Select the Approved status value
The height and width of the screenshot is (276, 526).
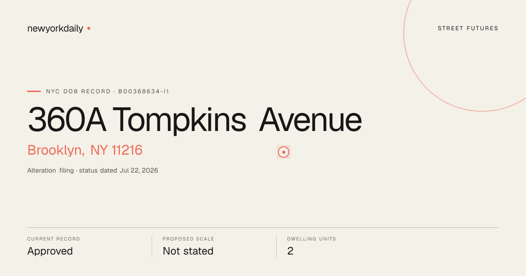[x=50, y=251]
